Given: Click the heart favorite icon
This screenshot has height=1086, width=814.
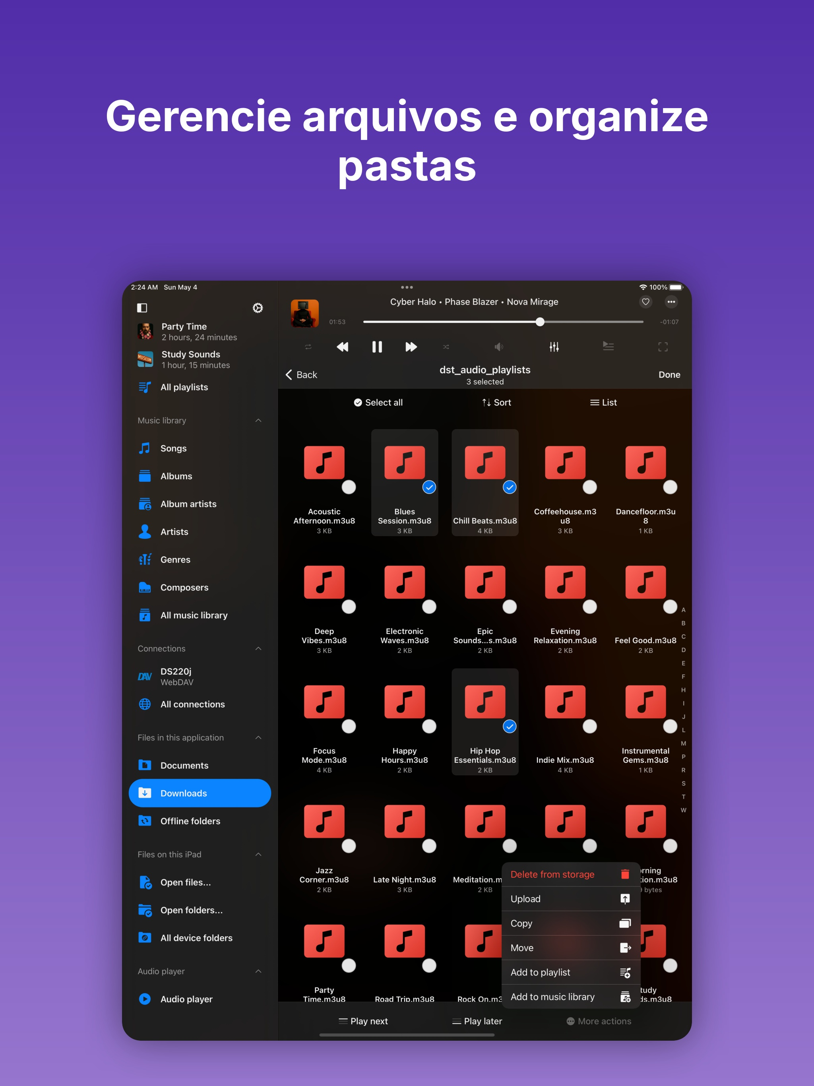Looking at the screenshot, I should click(645, 302).
